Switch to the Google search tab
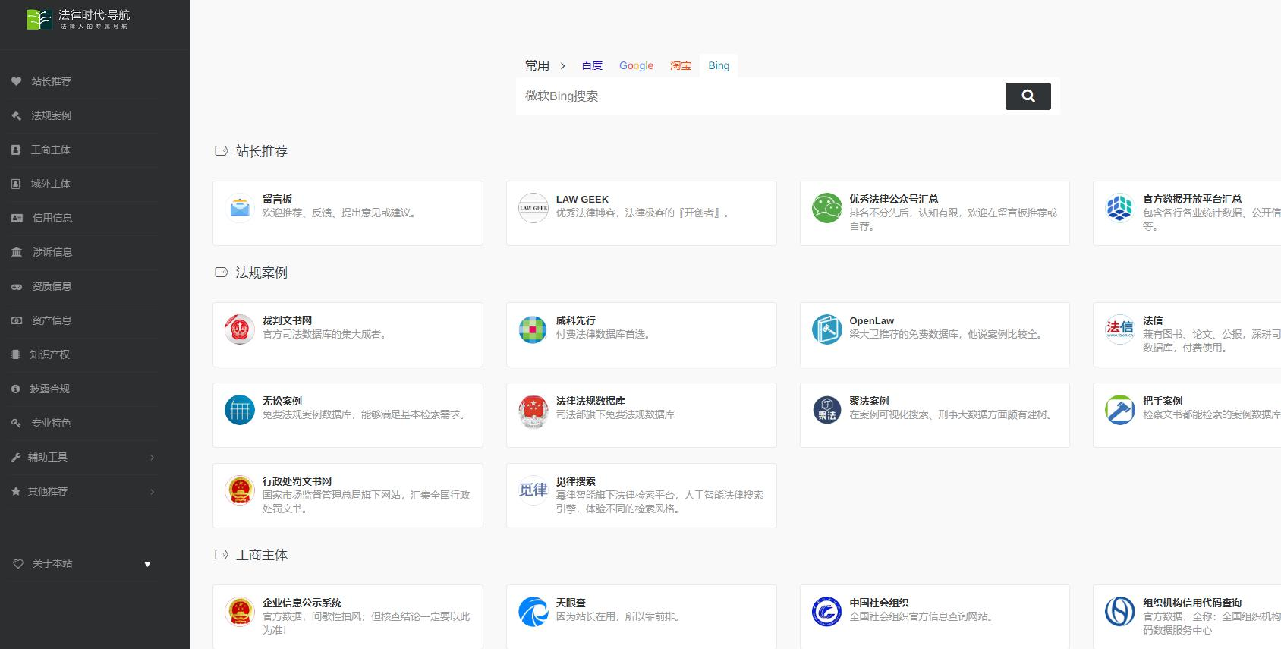Image resolution: width=1281 pixels, height=649 pixels. pos(636,65)
